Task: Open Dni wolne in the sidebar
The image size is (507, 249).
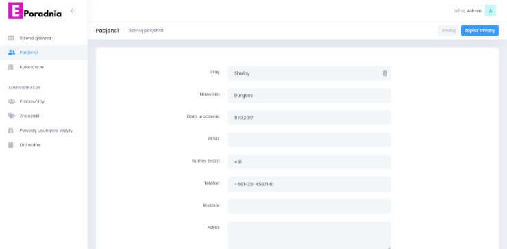Action: 30,145
